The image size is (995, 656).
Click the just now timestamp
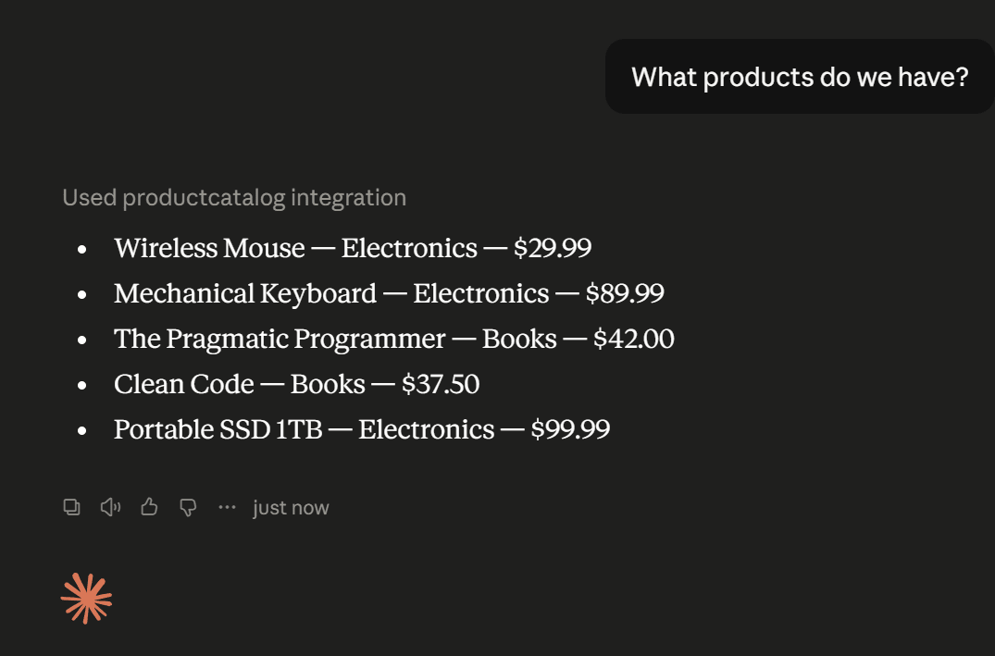click(x=291, y=508)
